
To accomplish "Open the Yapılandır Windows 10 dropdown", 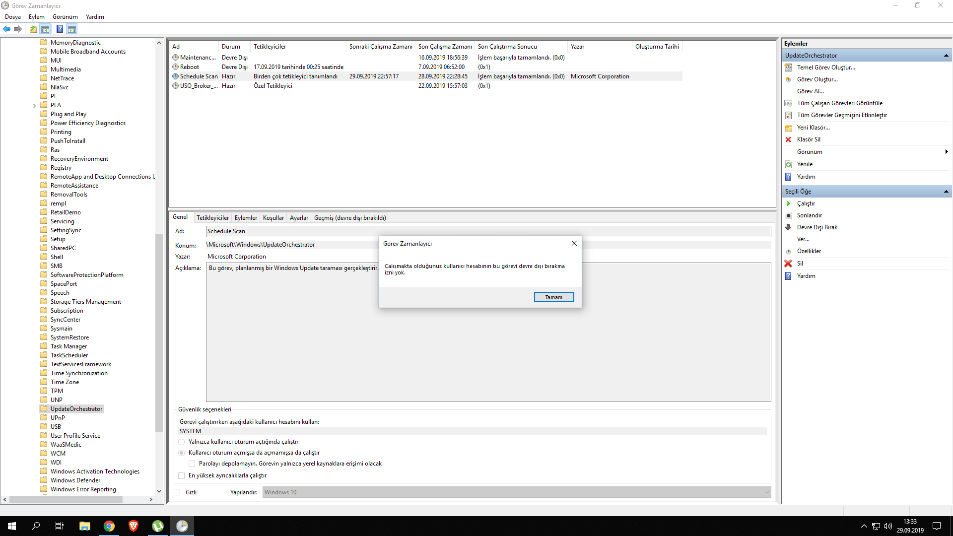I will (766, 492).
